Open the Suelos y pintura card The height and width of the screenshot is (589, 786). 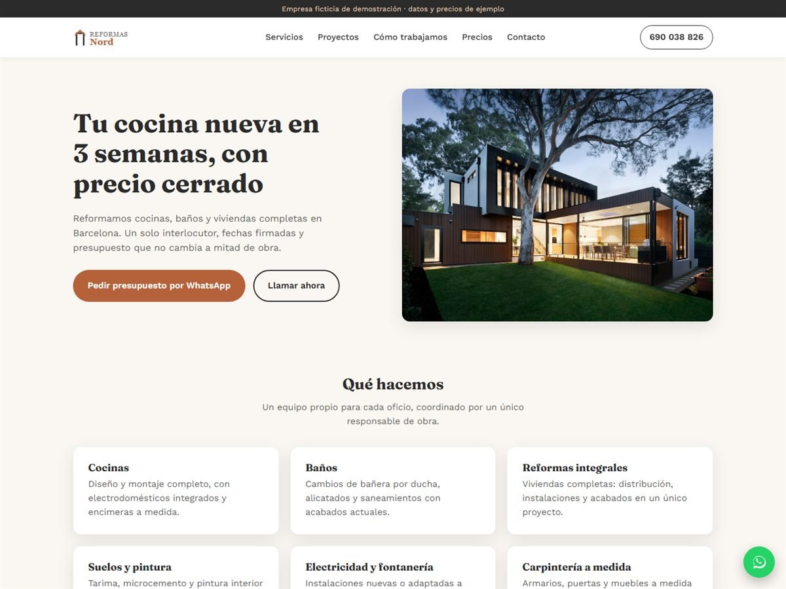[x=176, y=568]
